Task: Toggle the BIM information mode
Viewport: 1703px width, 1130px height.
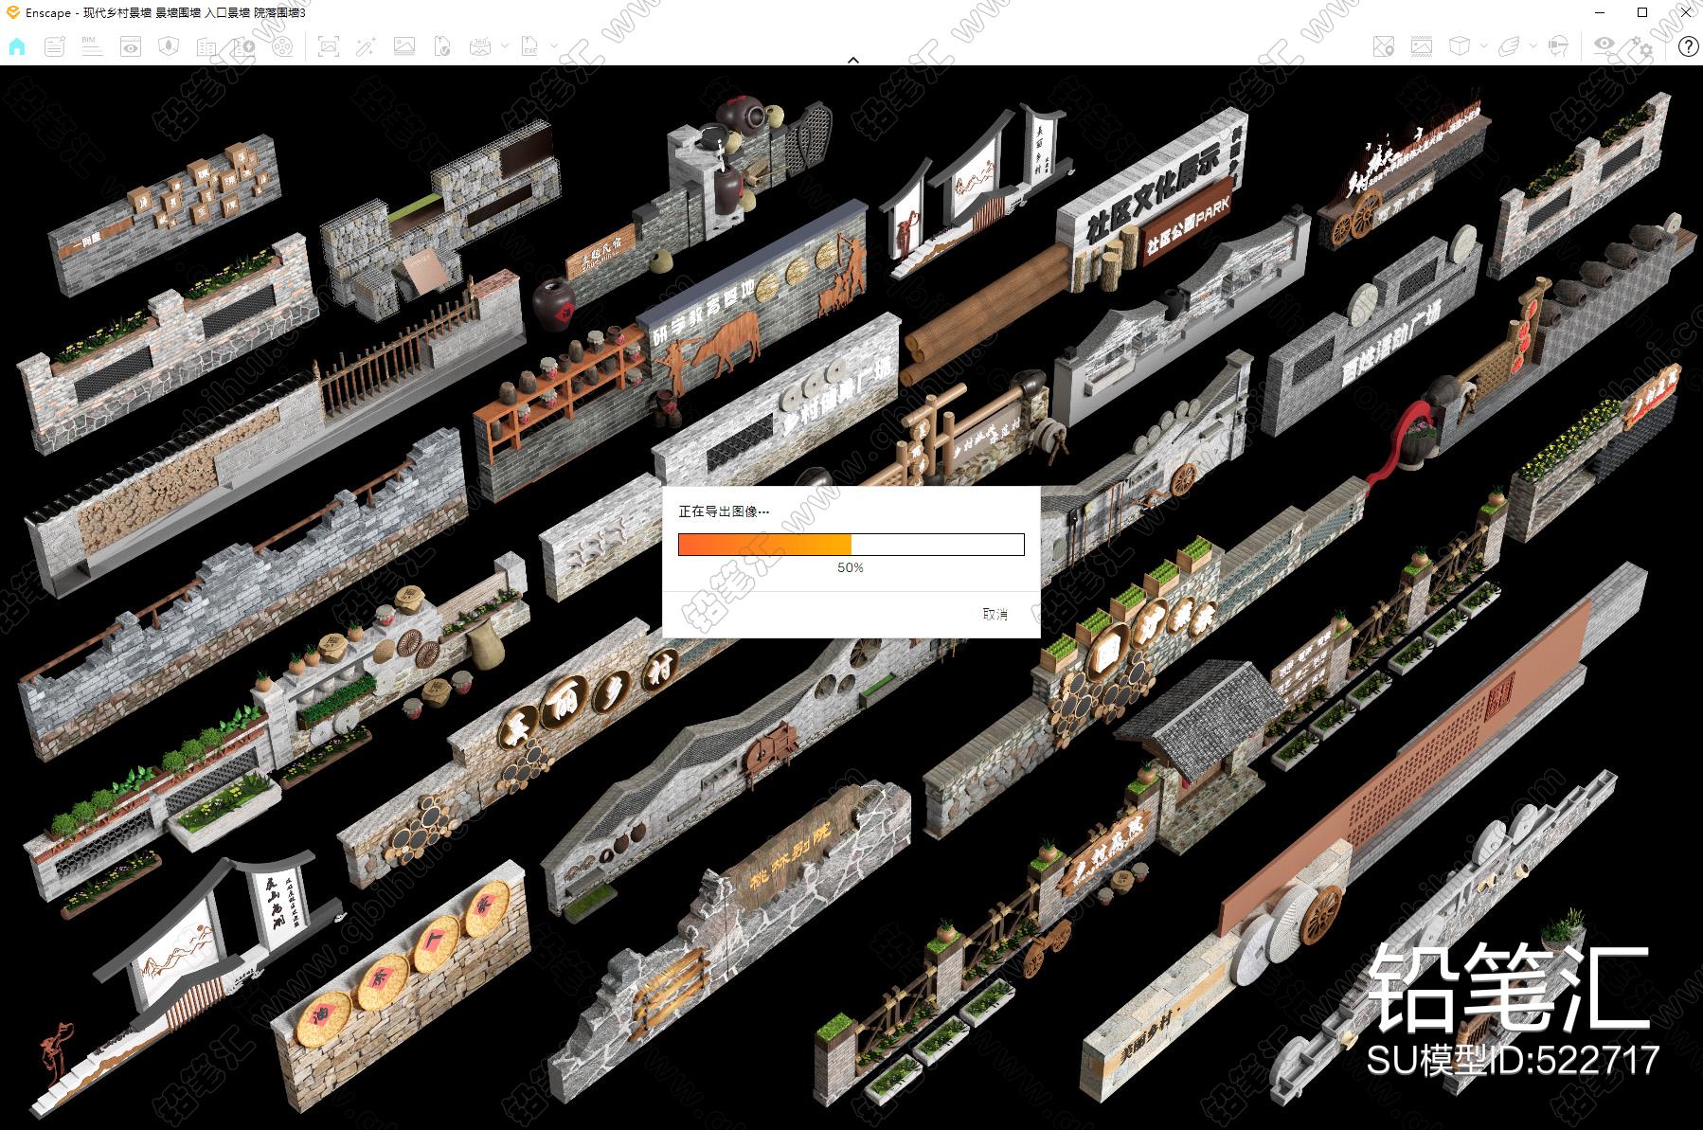Action: pyautogui.click(x=92, y=45)
